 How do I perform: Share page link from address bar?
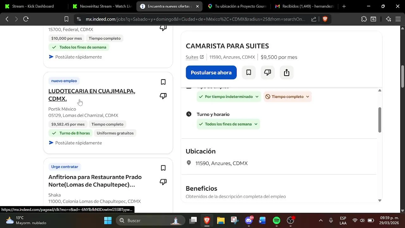[314, 19]
